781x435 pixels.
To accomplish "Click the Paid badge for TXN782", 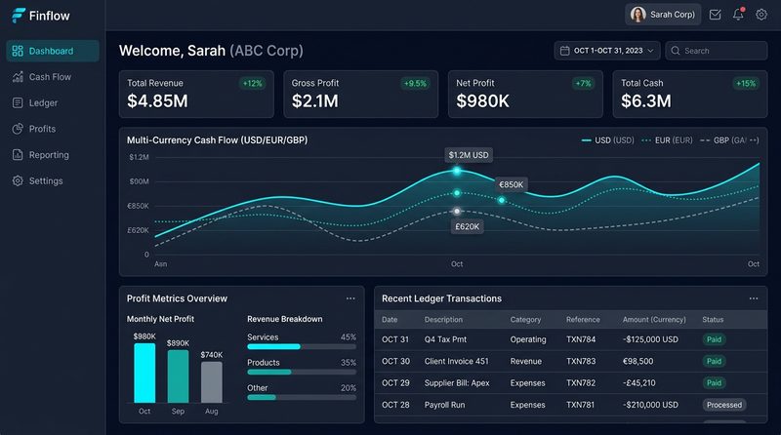I will pyautogui.click(x=714, y=382).
